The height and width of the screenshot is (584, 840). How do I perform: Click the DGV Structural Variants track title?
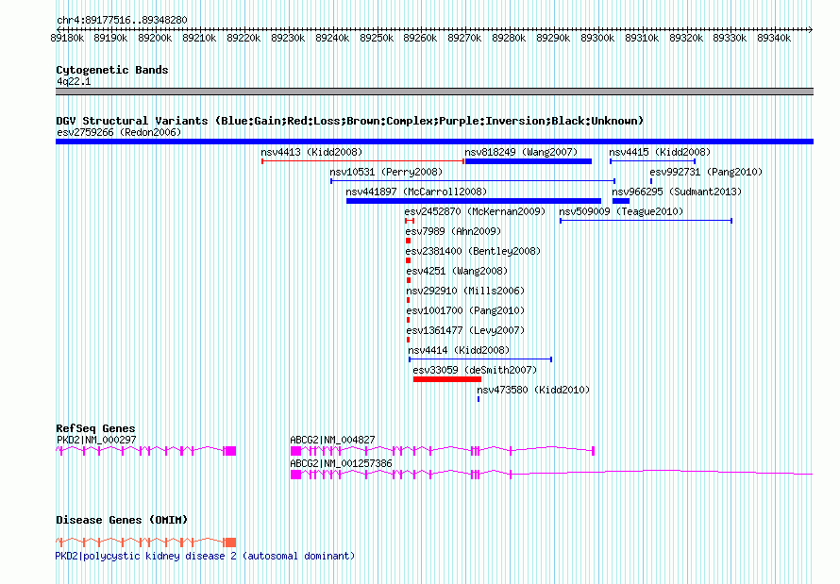pyautogui.click(x=350, y=121)
